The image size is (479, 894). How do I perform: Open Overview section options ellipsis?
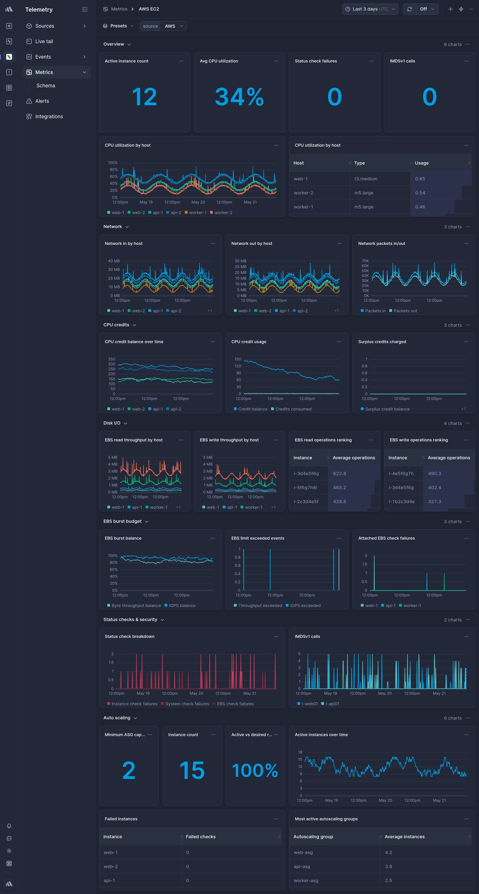point(468,44)
